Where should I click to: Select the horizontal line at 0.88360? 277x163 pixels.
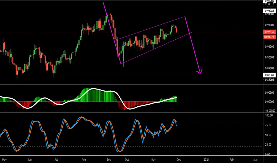coord(132,75)
